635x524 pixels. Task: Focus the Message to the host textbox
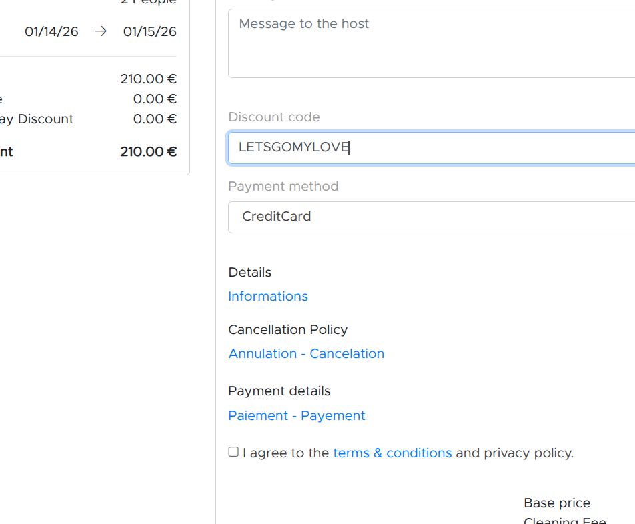pos(431,43)
